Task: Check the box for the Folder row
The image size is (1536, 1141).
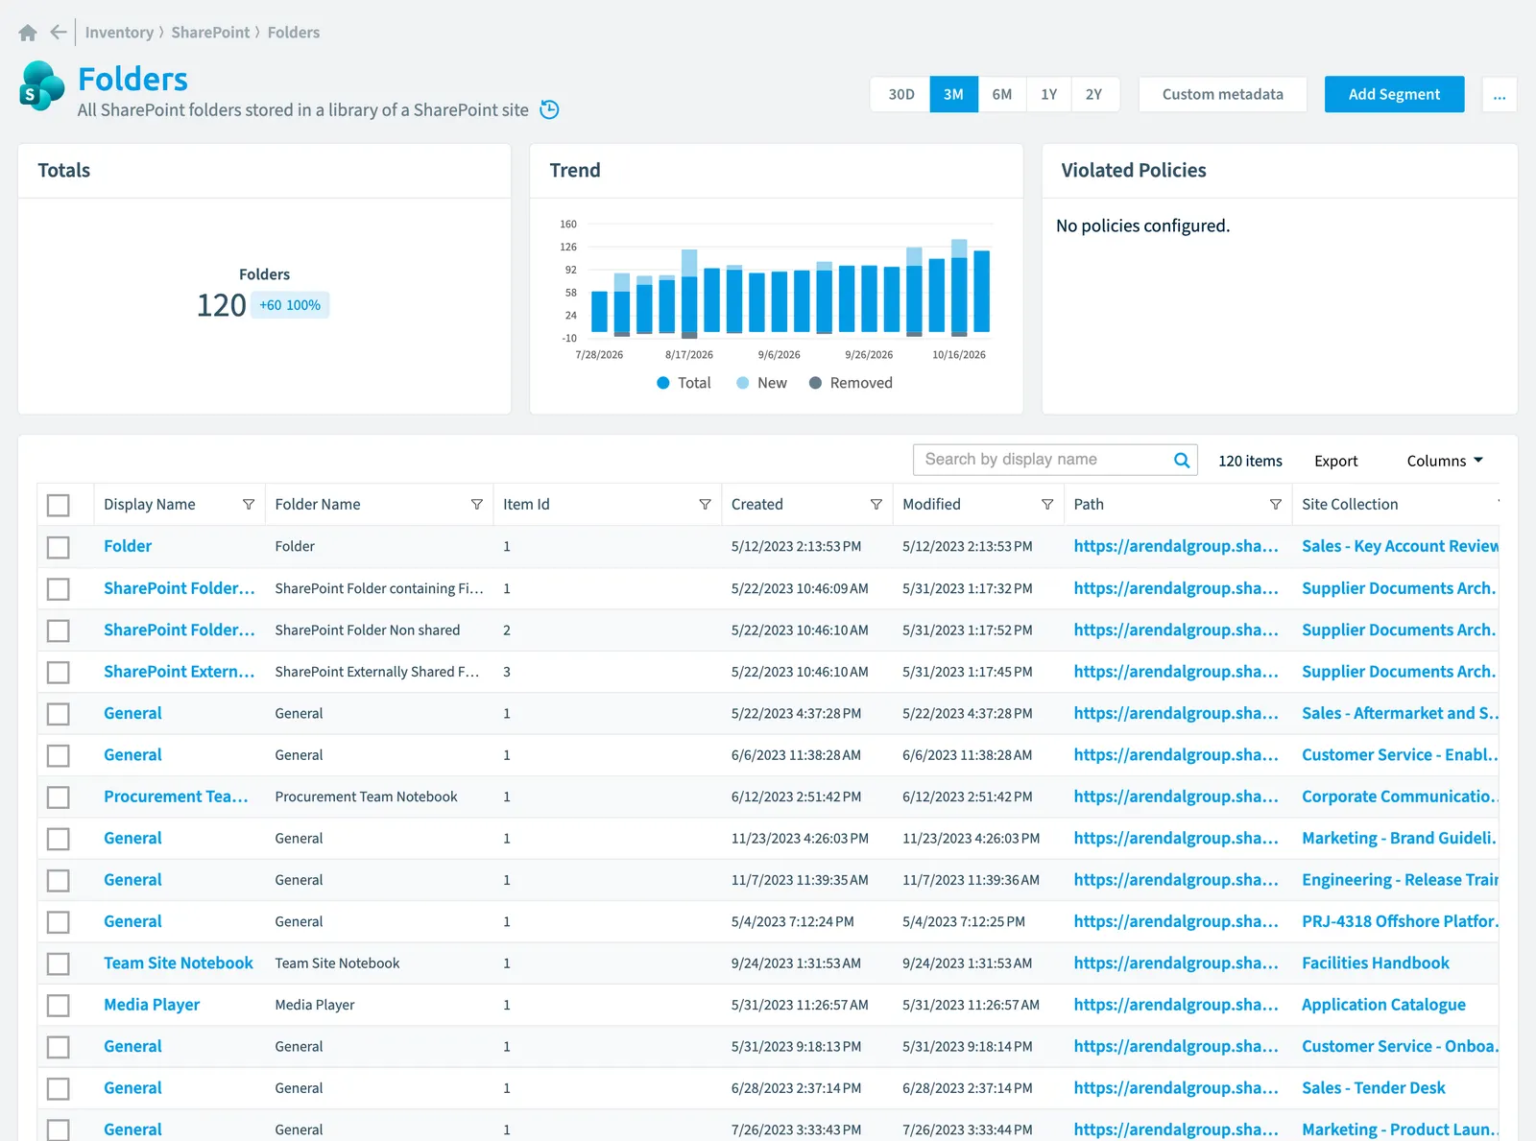Action: point(59,547)
